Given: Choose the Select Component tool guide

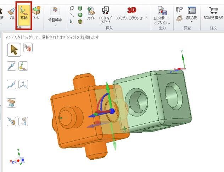Looking at the screenshot, I should click(x=28, y=48).
